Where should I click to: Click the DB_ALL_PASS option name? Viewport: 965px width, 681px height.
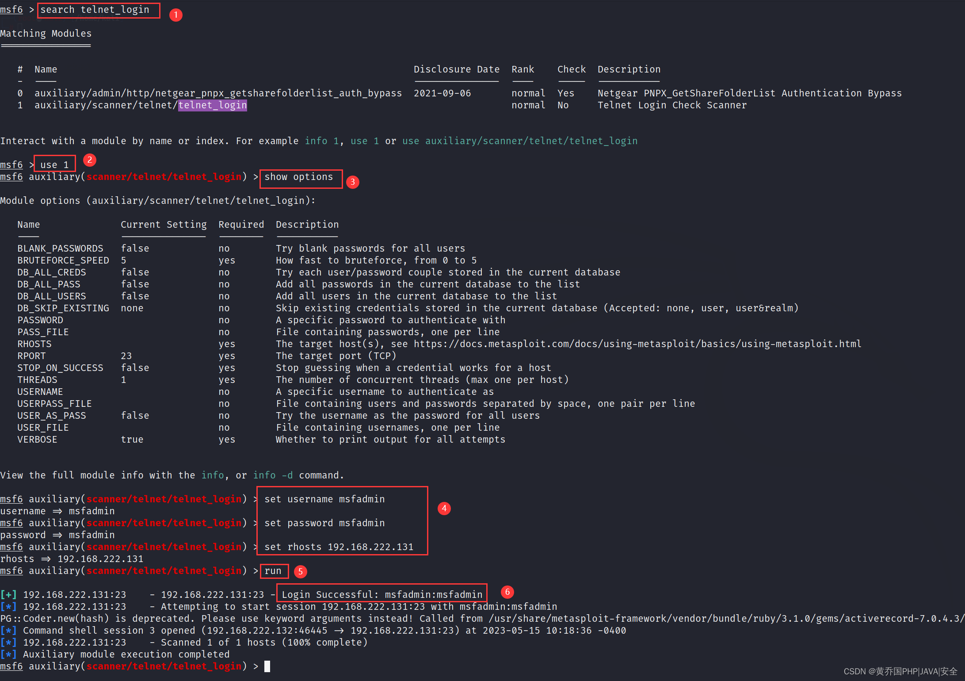[49, 284]
